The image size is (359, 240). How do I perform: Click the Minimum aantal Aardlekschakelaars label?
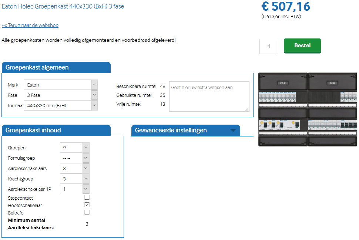31,224
